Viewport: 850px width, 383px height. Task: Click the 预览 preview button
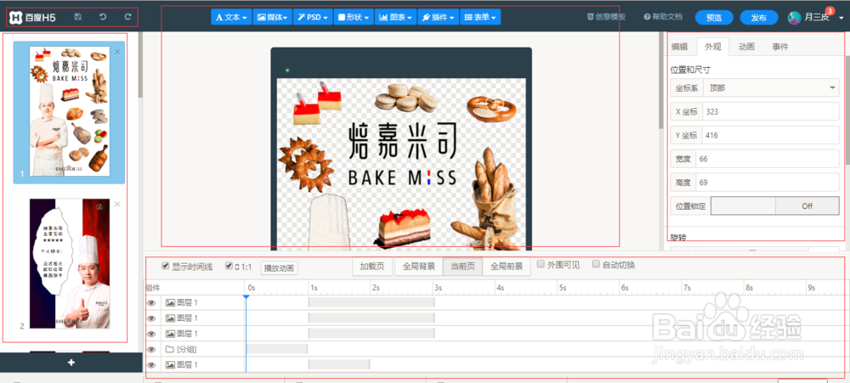coord(714,17)
